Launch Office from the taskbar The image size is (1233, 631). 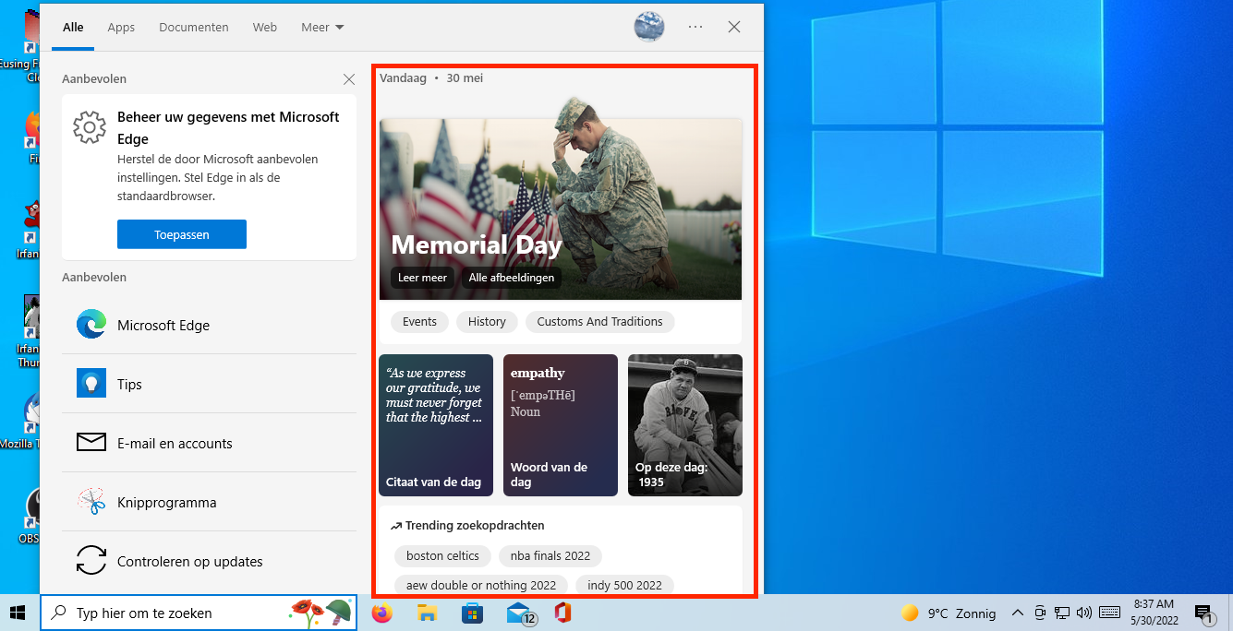click(x=562, y=613)
